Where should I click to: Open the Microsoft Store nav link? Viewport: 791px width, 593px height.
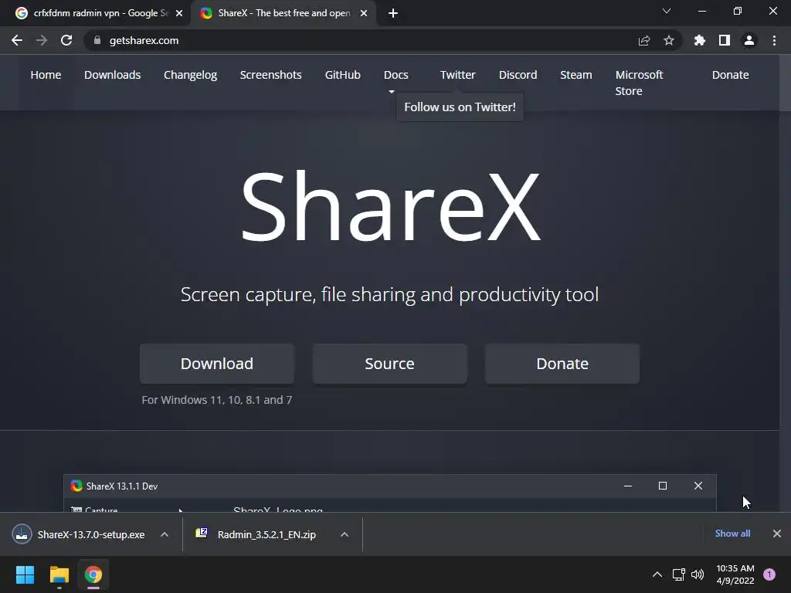click(x=639, y=83)
